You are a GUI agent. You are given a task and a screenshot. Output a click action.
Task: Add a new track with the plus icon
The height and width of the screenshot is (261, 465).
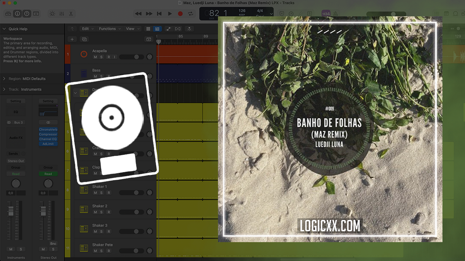click(72, 39)
